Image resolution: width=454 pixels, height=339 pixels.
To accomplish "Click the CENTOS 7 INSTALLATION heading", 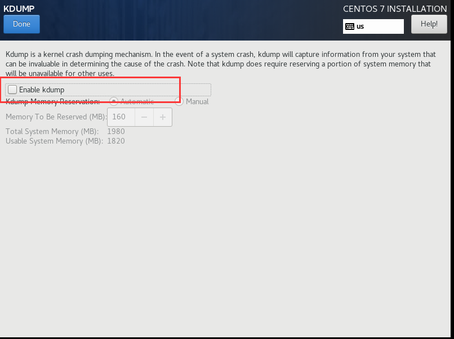I will [x=395, y=9].
